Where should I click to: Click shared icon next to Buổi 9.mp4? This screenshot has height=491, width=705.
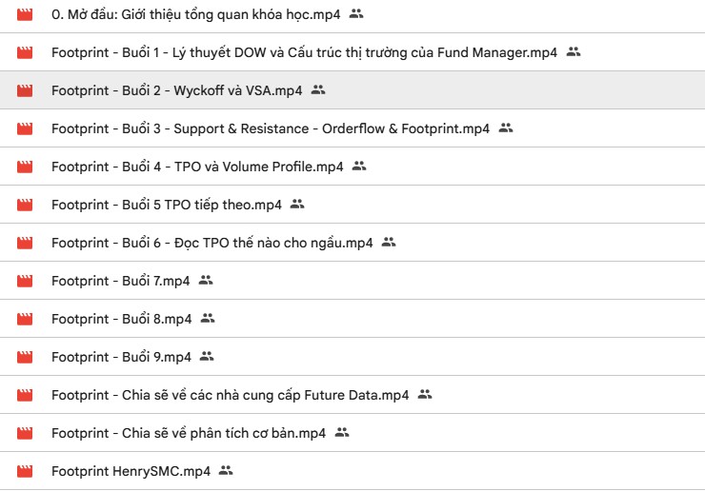coord(207,357)
